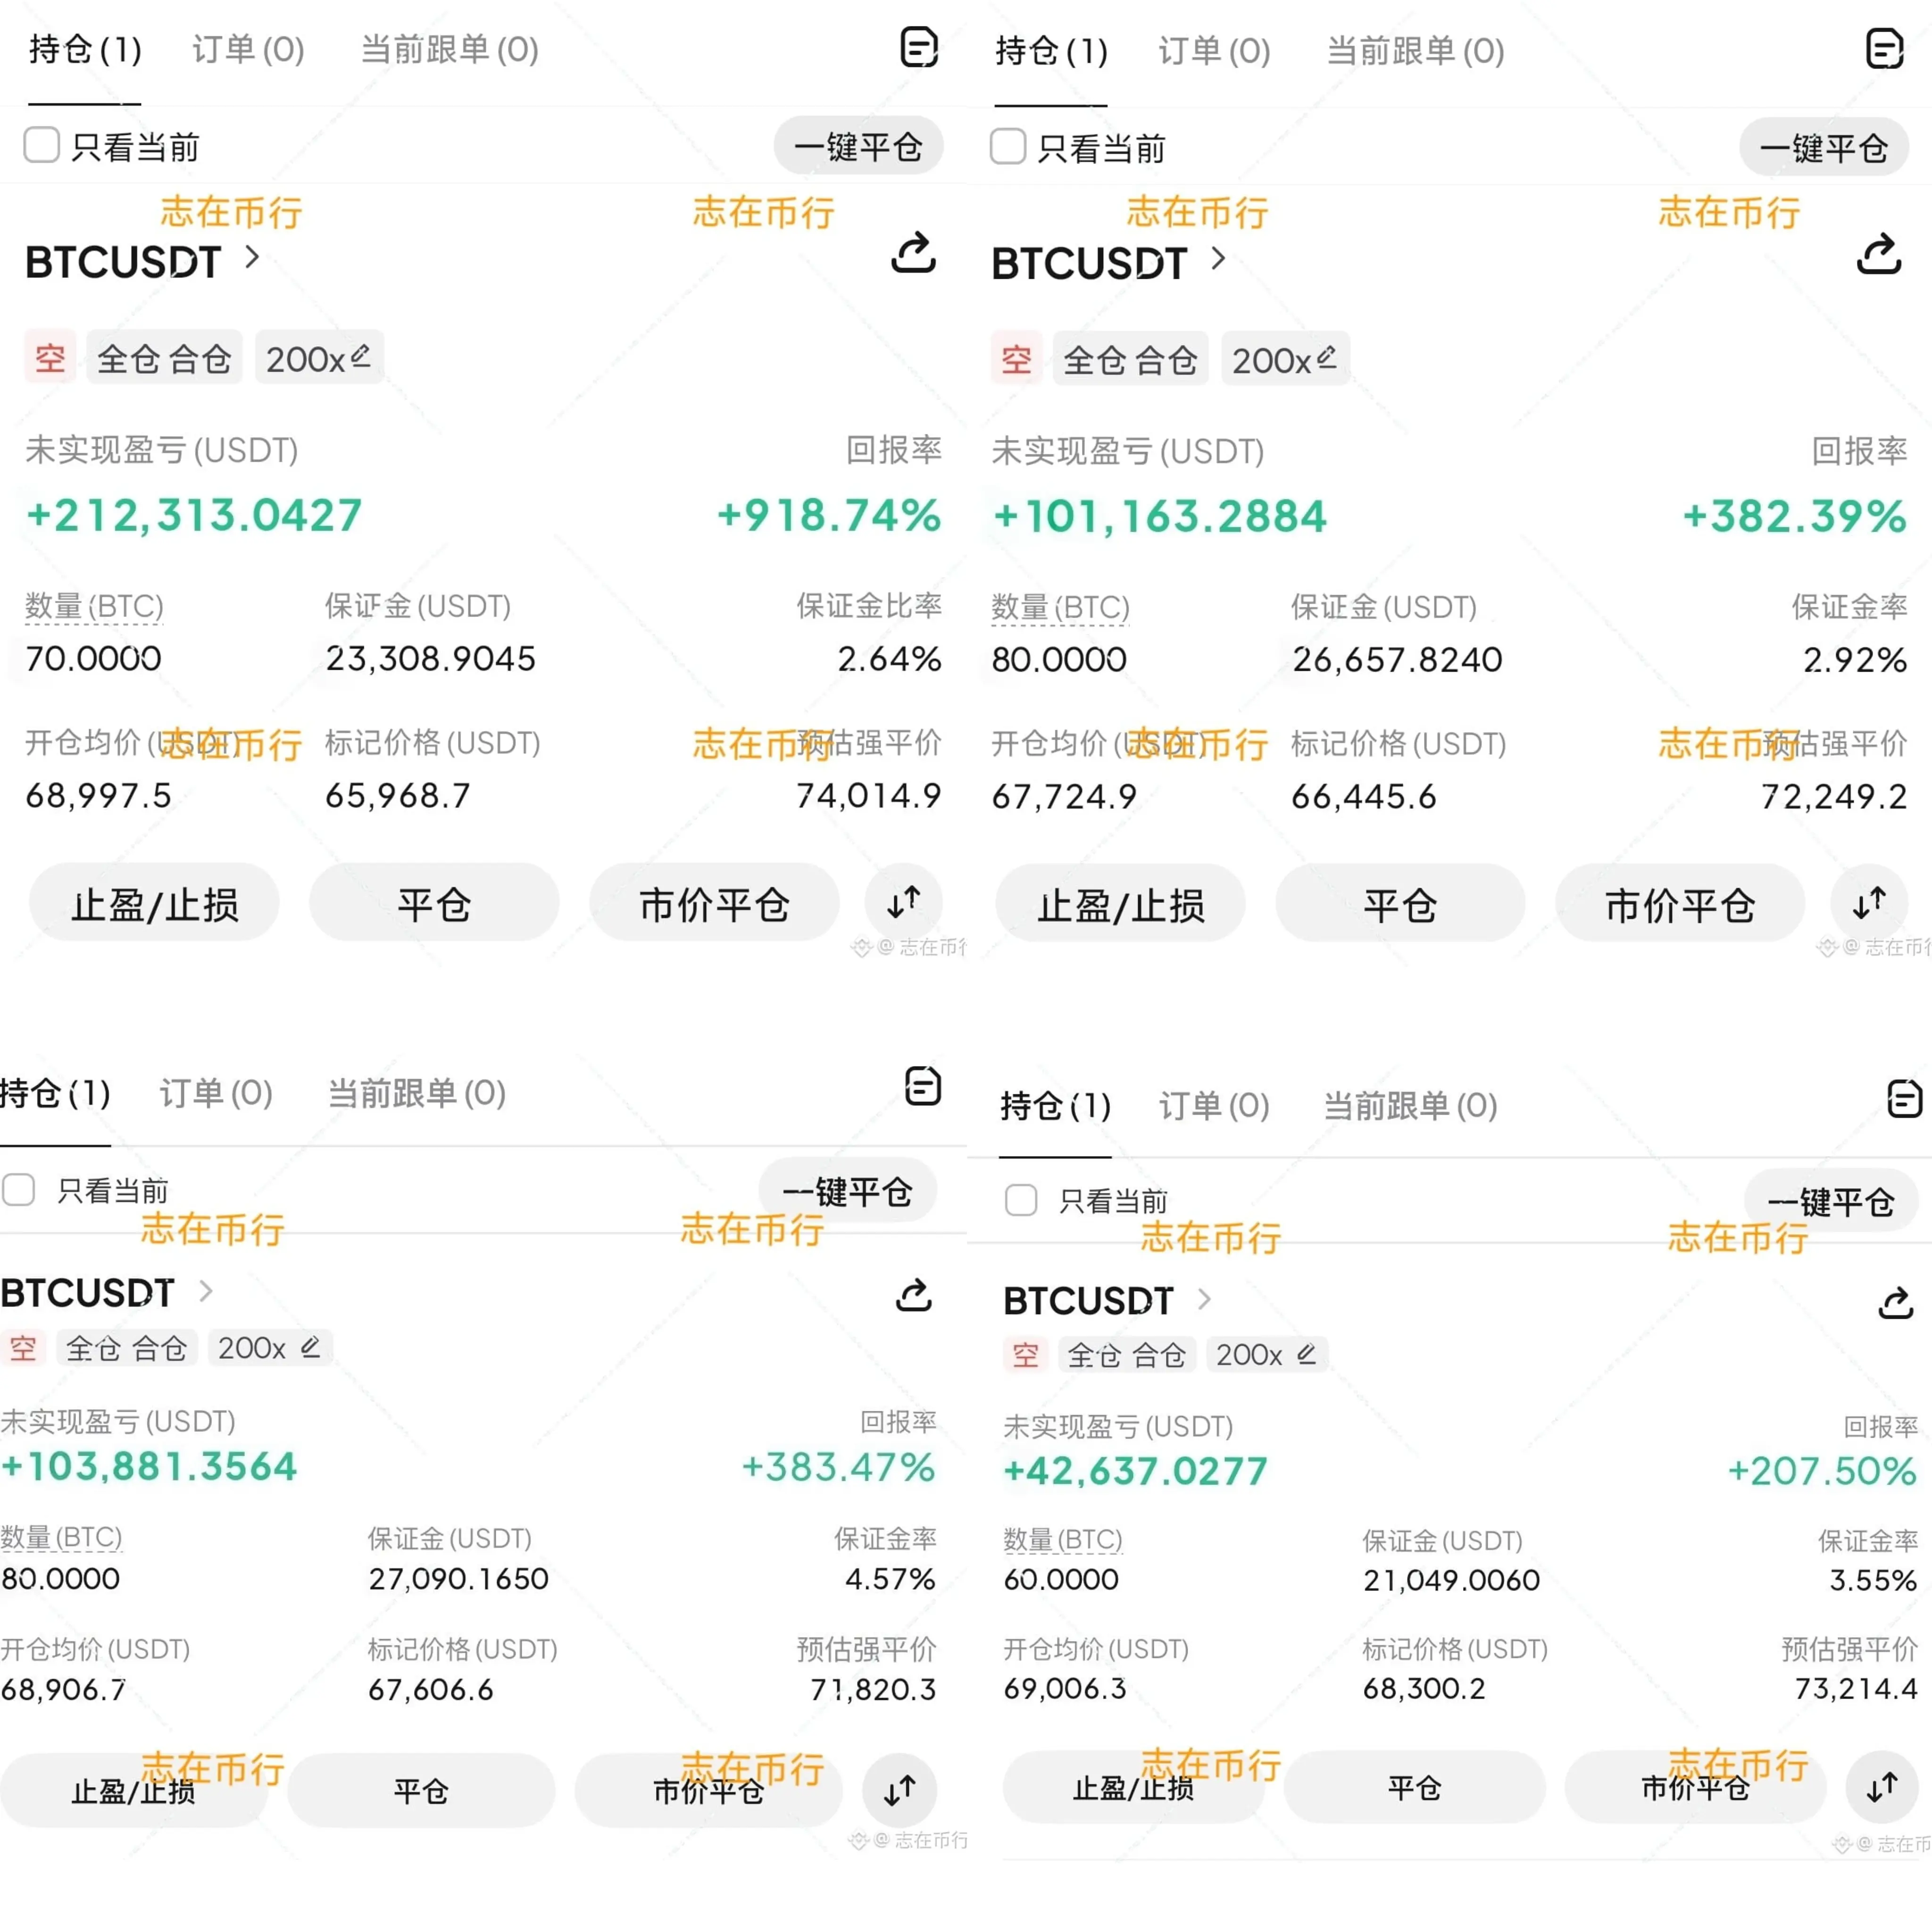The height and width of the screenshot is (1932, 1932).
Task: Share the position showing +918.74% return
Action: coord(913,253)
